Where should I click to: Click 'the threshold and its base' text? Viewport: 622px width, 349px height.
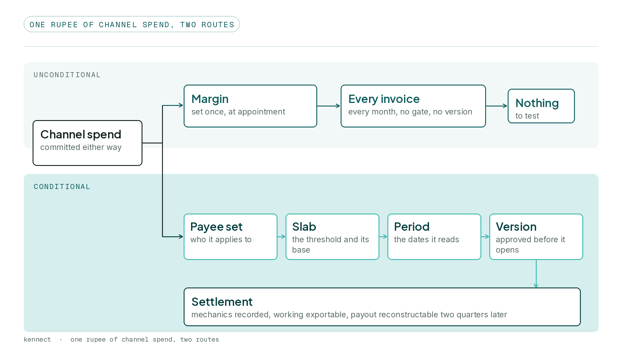click(331, 245)
